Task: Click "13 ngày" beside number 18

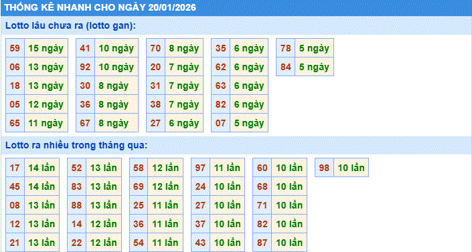Action: [x=46, y=86]
